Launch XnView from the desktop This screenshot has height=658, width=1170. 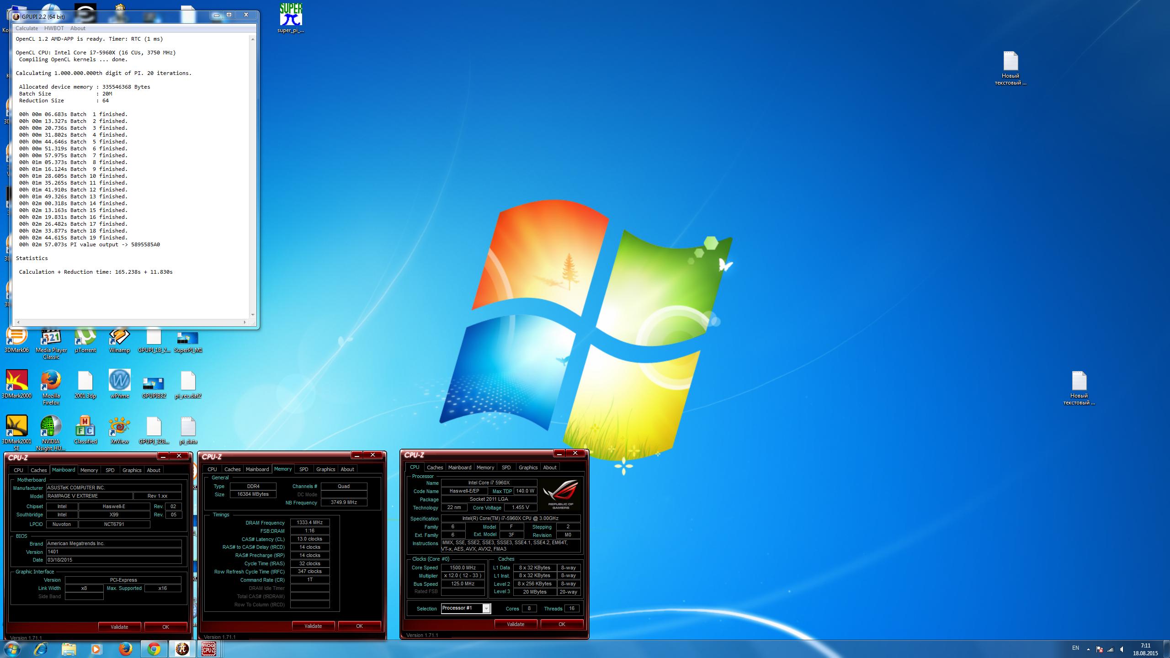(x=119, y=430)
